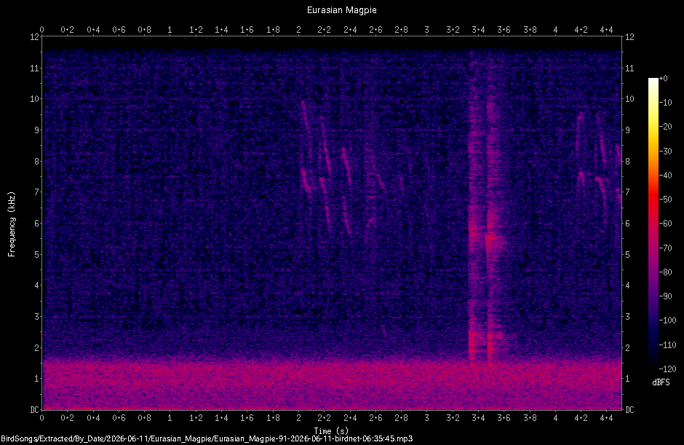Viewport: 684px width, 445px height.
Task: Click the "+0" color scale tick label
Action: (663, 79)
